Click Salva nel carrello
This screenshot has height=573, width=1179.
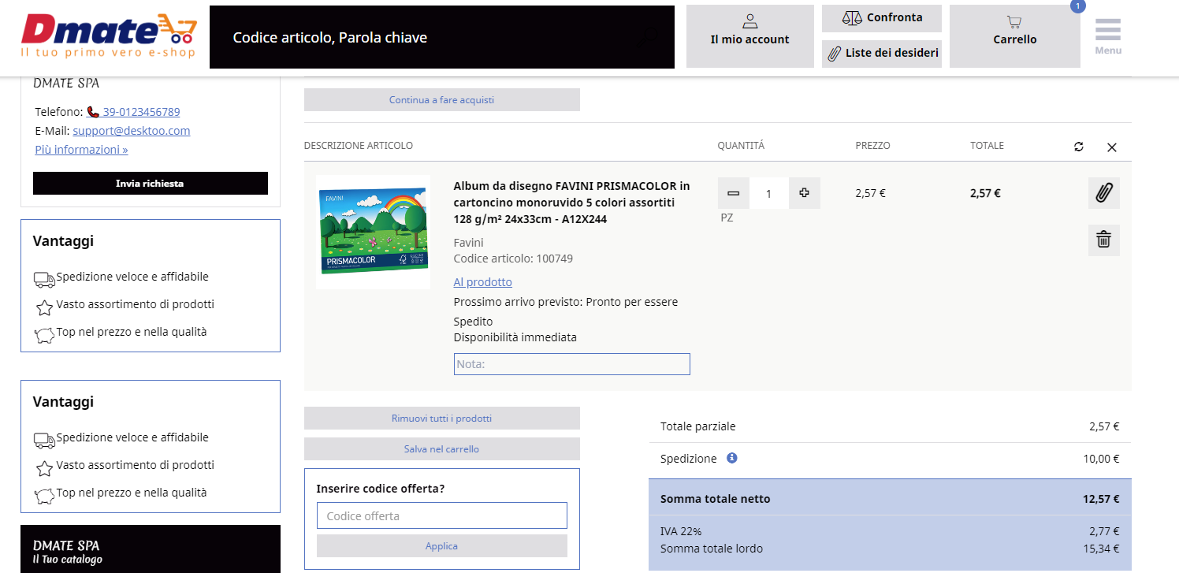tap(442, 449)
